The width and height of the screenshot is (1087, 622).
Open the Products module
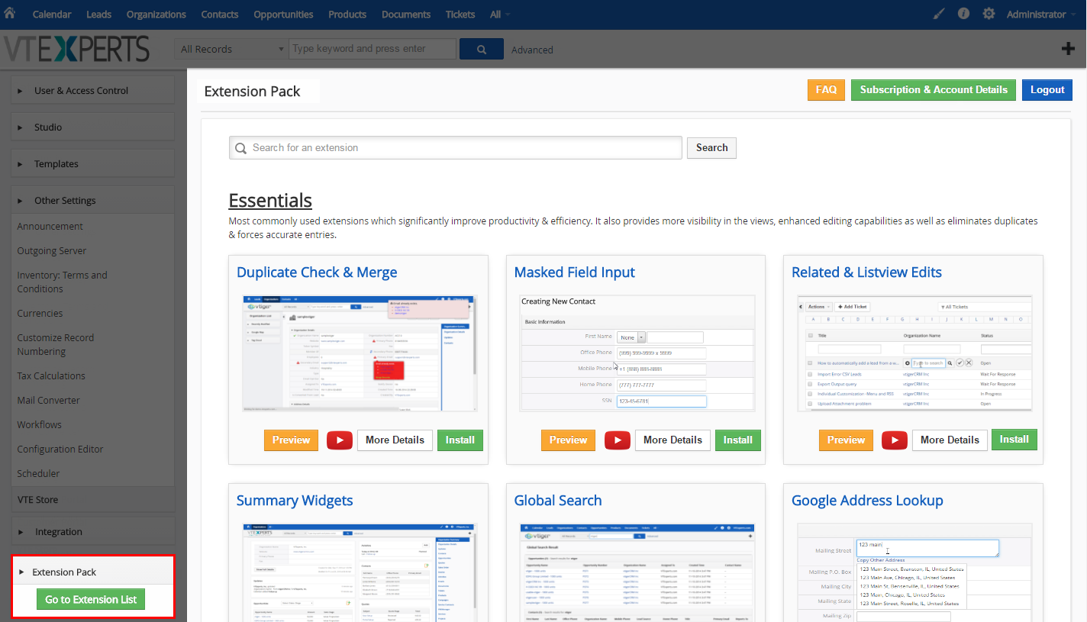347,15
